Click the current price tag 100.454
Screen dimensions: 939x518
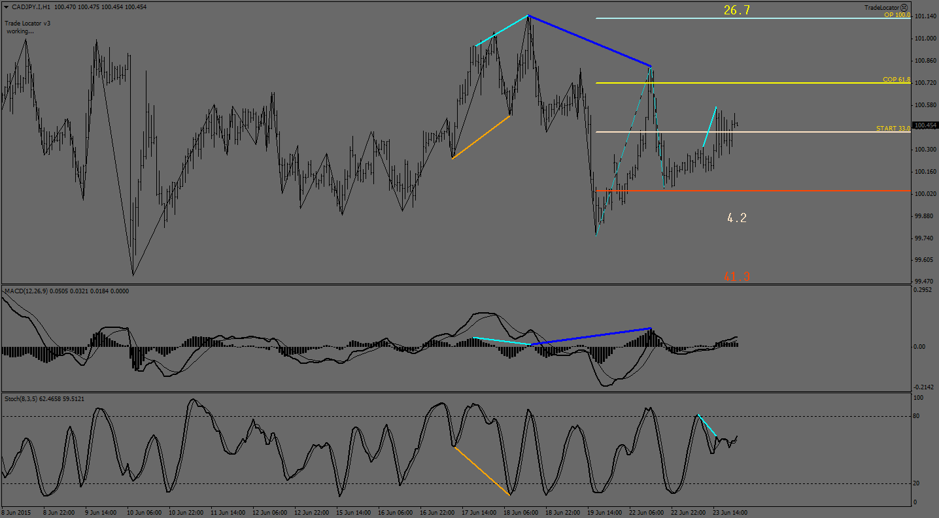pos(925,125)
